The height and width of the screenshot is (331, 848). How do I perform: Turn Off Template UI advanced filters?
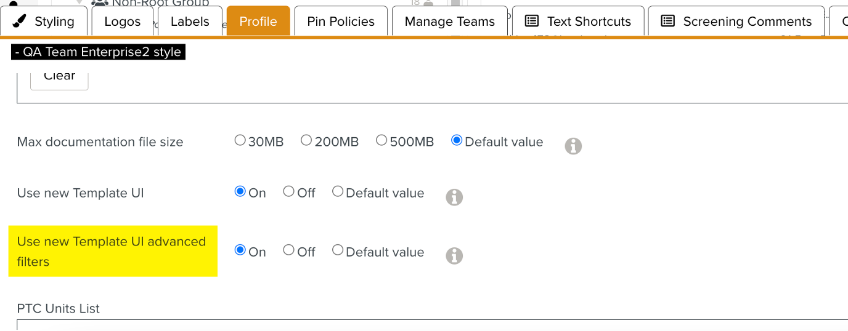(288, 250)
